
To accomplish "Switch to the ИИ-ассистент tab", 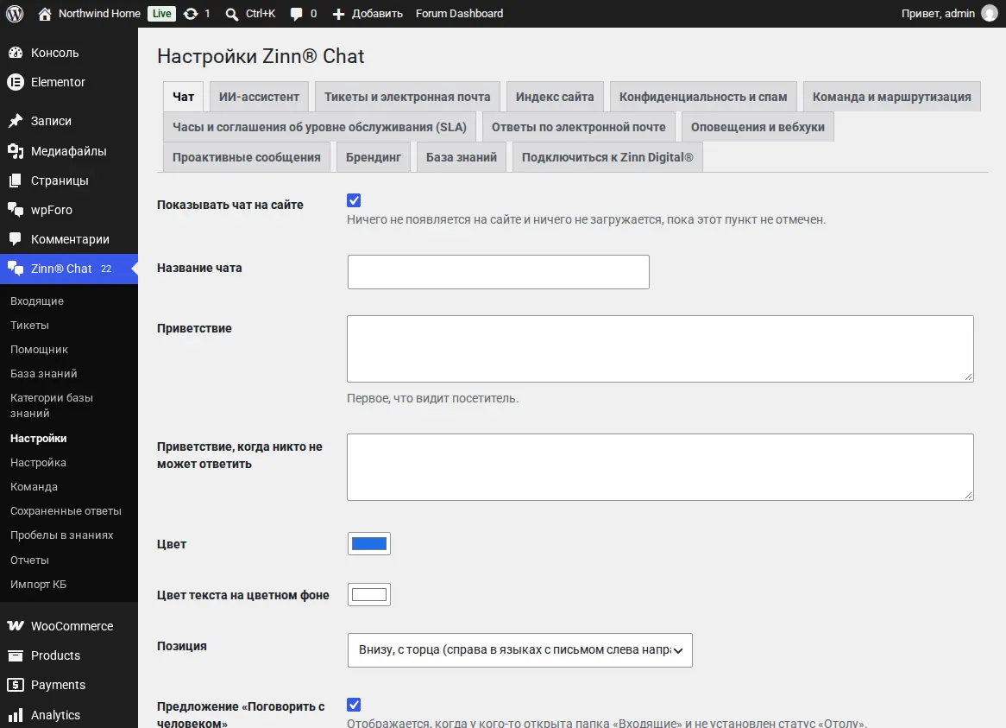I will (x=259, y=97).
